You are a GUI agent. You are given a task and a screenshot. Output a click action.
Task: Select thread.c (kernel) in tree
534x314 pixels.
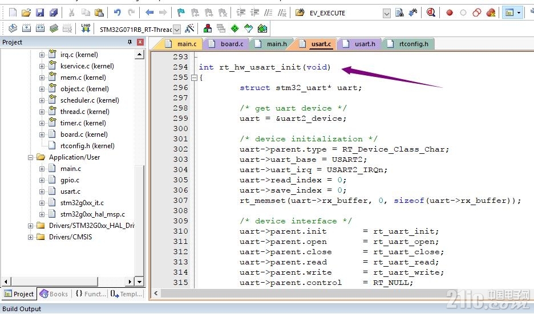tap(85, 112)
